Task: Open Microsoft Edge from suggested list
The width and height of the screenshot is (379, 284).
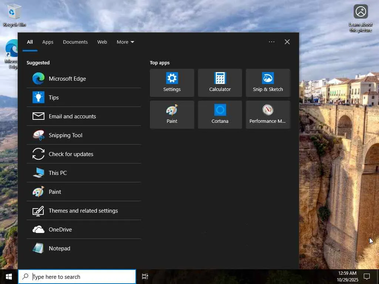Action: [x=84, y=78]
